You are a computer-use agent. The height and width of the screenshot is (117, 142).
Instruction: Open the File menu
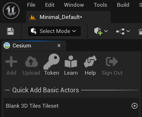pos(31,5)
